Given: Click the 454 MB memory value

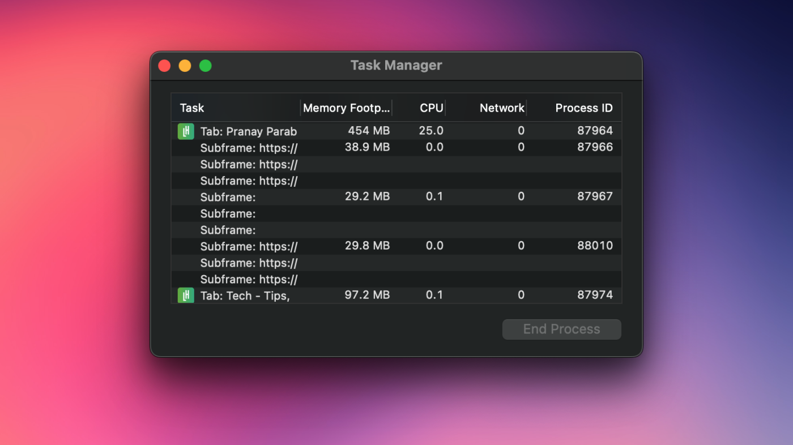Looking at the screenshot, I should click(x=368, y=131).
